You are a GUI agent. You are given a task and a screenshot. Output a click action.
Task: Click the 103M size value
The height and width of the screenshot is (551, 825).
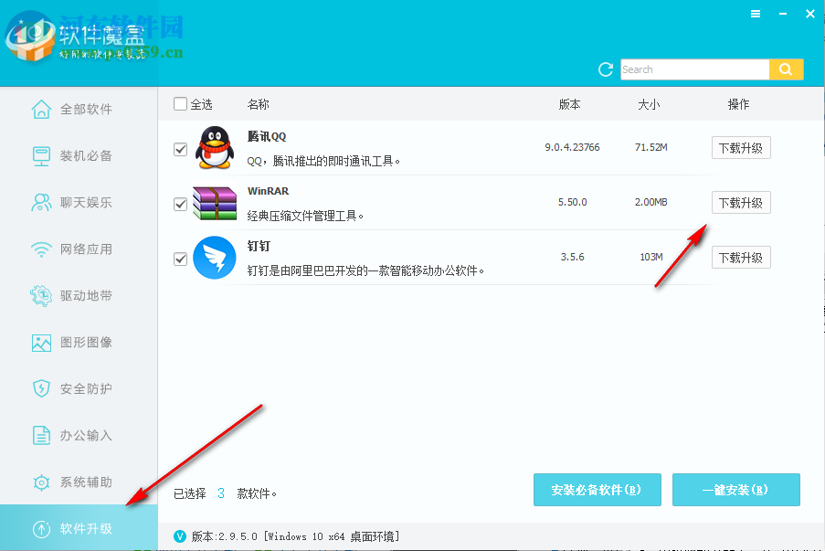click(x=650, y=257)
